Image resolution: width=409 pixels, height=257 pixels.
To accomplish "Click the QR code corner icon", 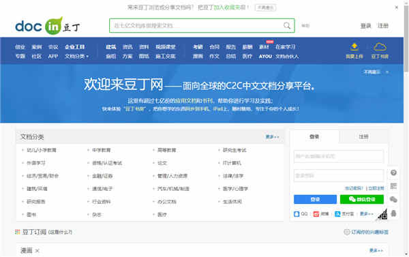I will pyautogui.click(x=382, y=215).
